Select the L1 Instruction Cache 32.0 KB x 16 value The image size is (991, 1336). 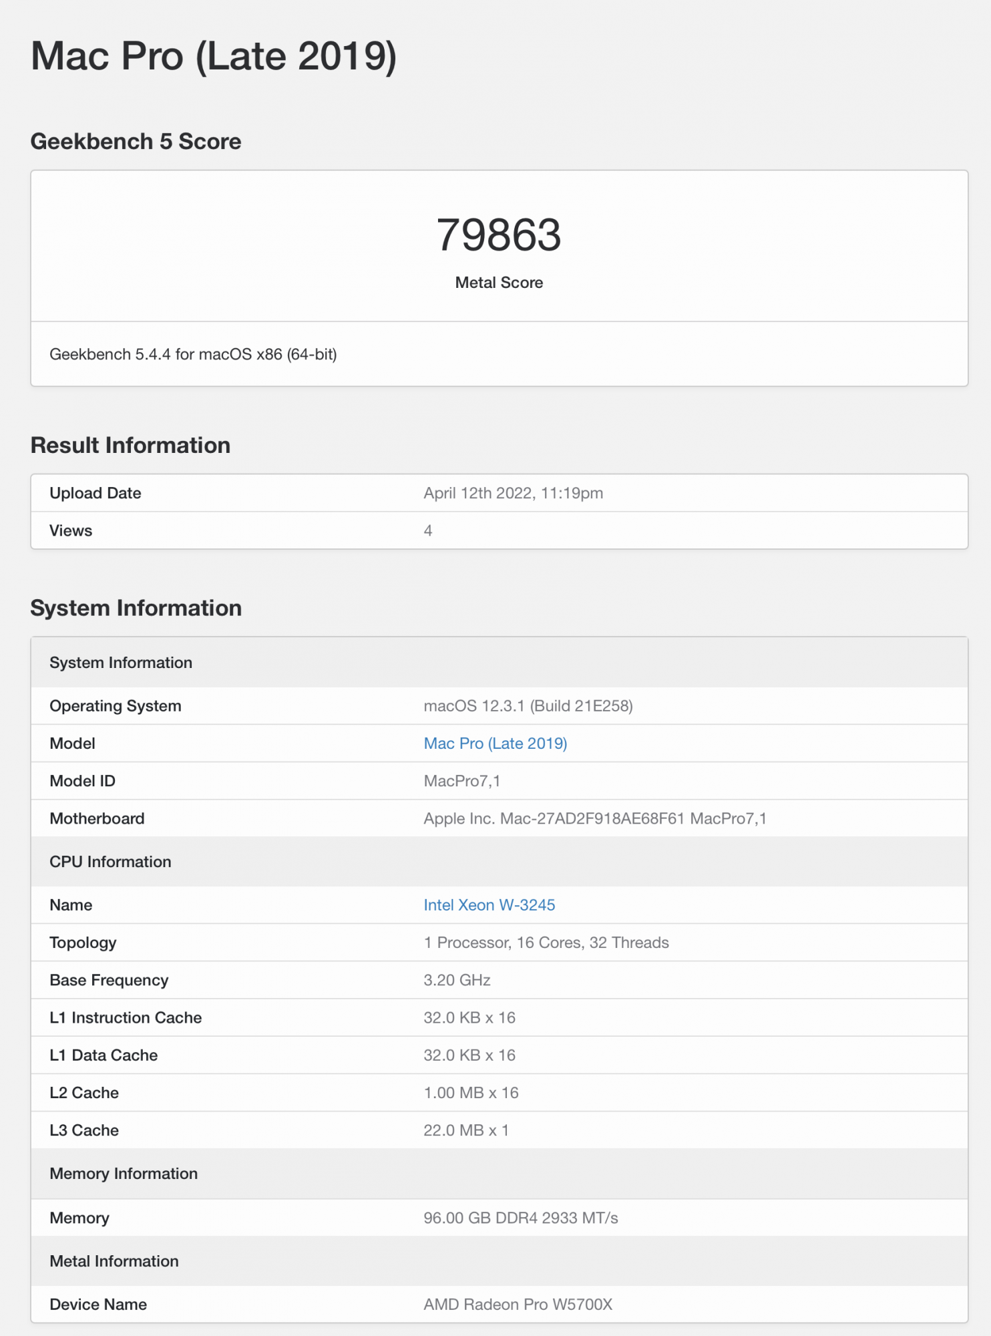pyautogui.click(x=469, y=1017)
